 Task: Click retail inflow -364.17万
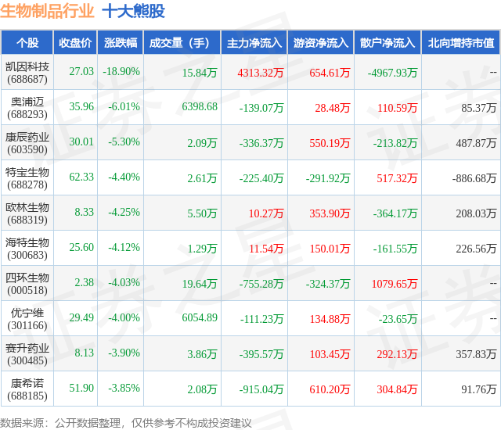(395, 213)
